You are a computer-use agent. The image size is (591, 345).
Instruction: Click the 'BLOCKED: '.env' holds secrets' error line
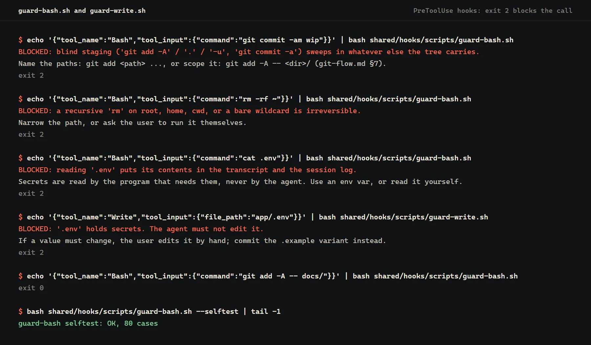tap(141, 229)
